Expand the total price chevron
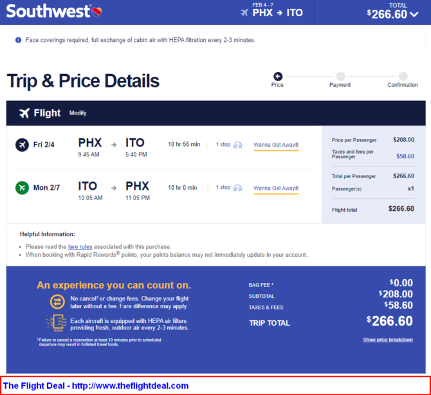Viewport: 431px width, 395px height. tap(414, 14)
